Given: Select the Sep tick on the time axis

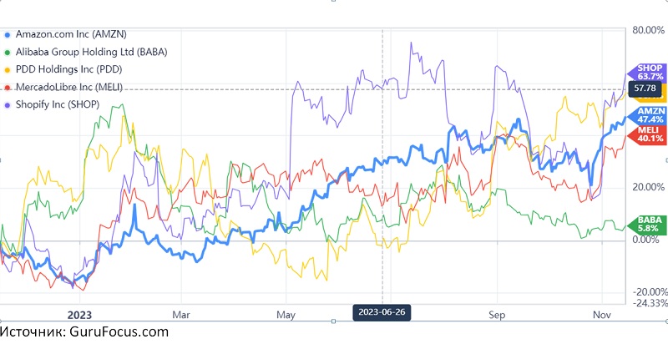Looking at the screenshot, I should pos(497,315).
